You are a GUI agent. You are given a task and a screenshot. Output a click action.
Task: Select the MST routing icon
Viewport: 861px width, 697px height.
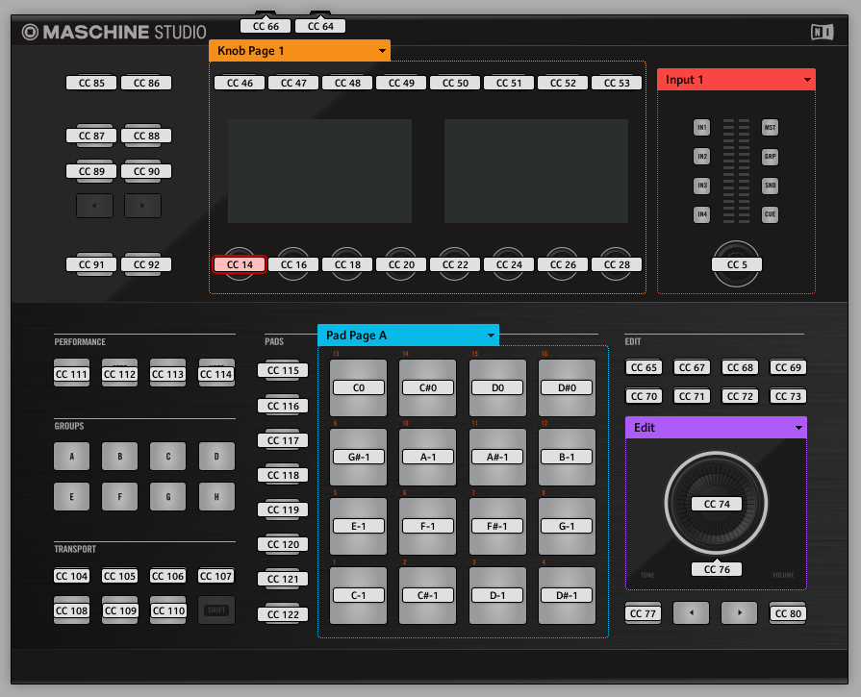pos(770,127)
